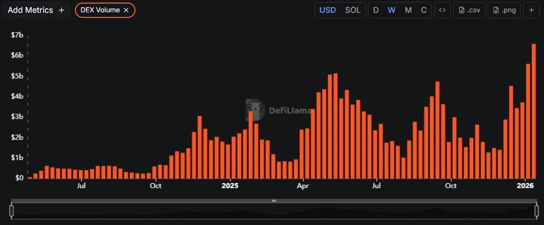Click the 2025 label on time axis
The image size is (544, 225).
pyautogui.click(x=230, y=186)
